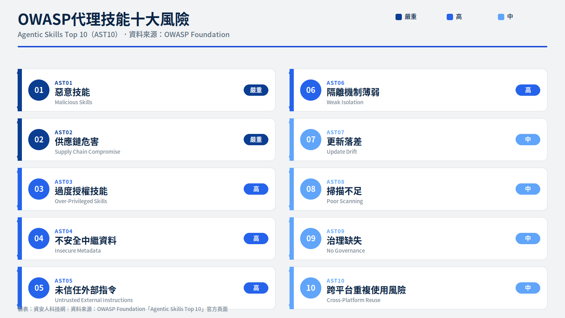Click the 中 badge on the AST10 card
565x318 pixels.
pos(528,288)
